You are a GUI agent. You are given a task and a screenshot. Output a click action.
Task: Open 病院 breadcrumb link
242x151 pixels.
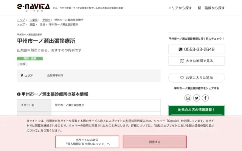[32, 25]
